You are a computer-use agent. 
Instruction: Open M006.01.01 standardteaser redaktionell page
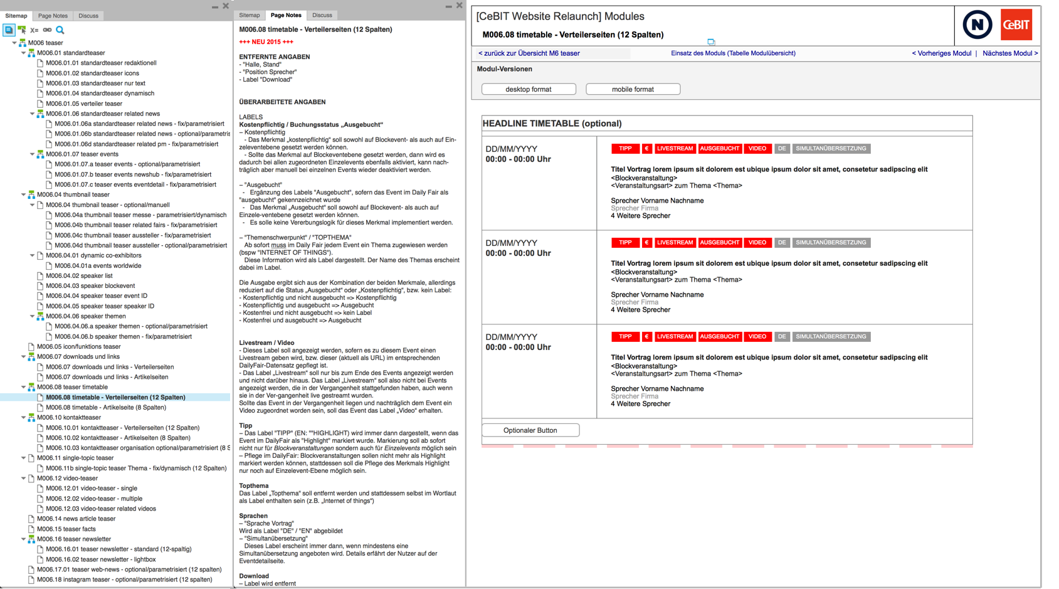point(101,63)
